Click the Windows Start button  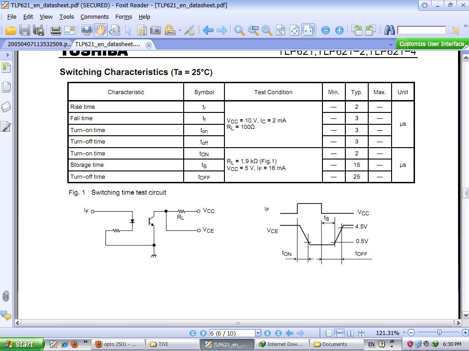click(22, 344)
